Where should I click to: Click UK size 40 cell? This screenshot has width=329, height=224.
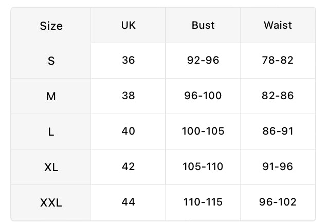(x=128, y=131)
